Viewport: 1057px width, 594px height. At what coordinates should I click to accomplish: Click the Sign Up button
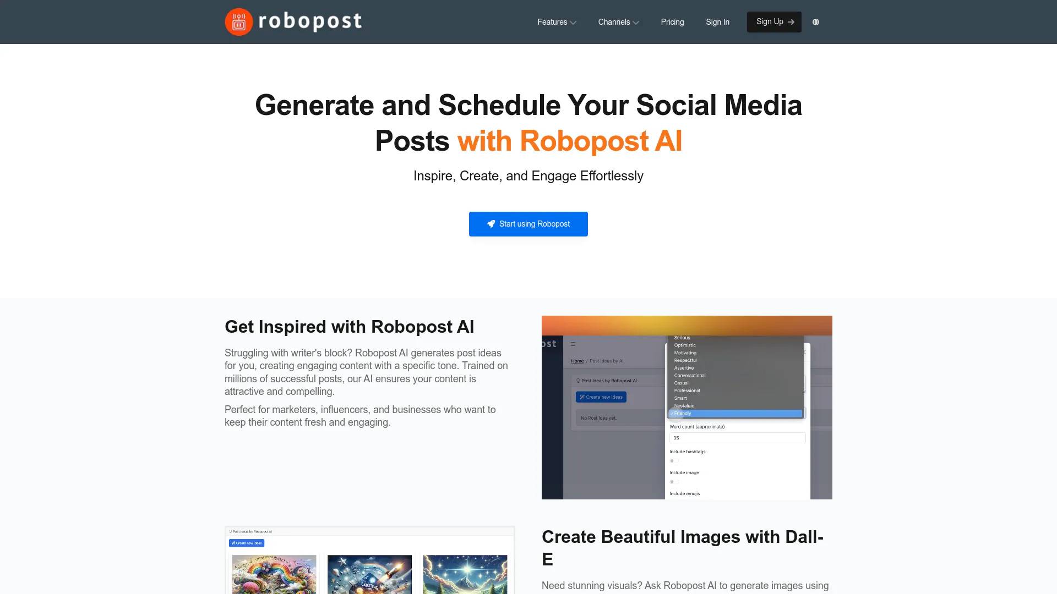pos(773,22)
